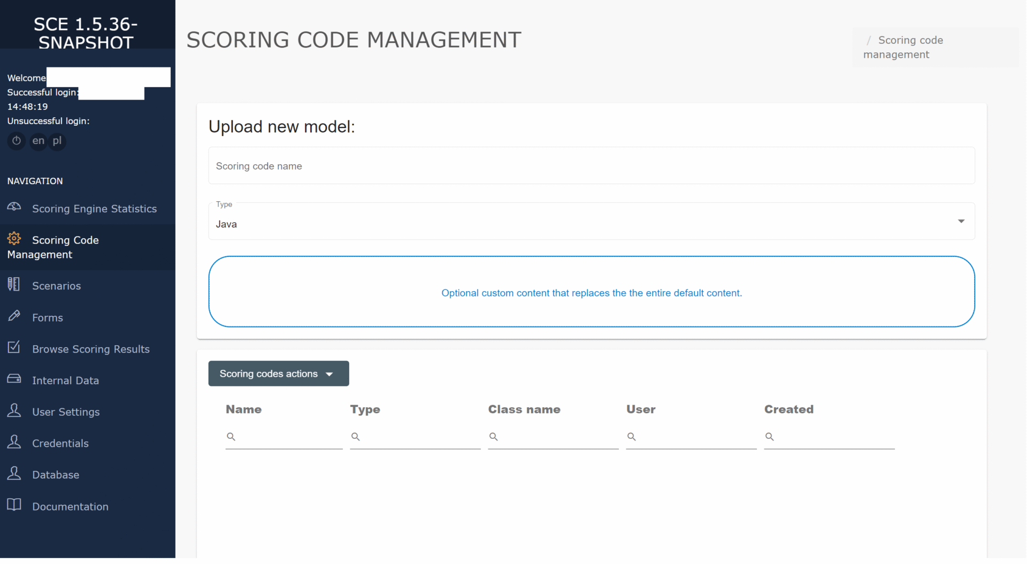Click the Scoring Code Management gear icon

coord(14,239)
